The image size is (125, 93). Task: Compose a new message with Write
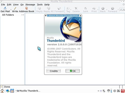[x=15, y=10]
